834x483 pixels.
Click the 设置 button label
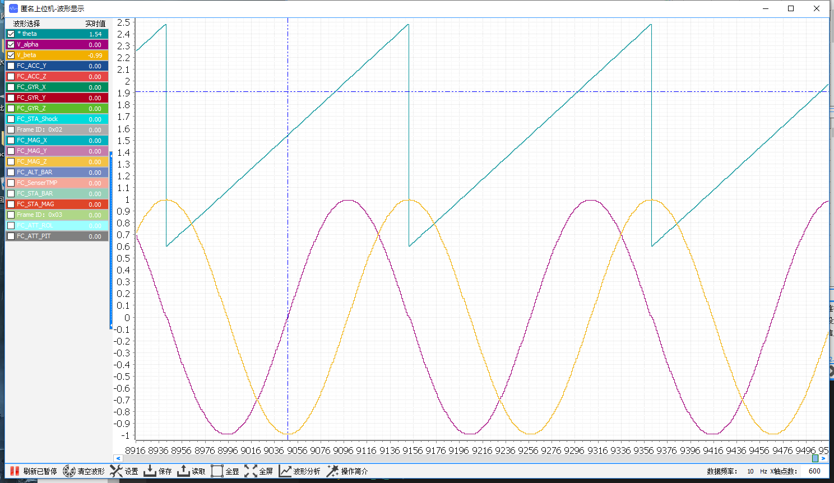131,472
